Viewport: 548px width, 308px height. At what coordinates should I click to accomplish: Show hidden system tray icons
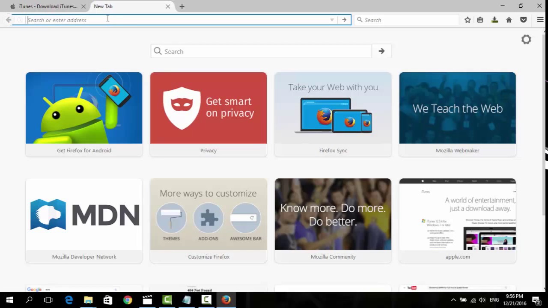tap(453, 300)
